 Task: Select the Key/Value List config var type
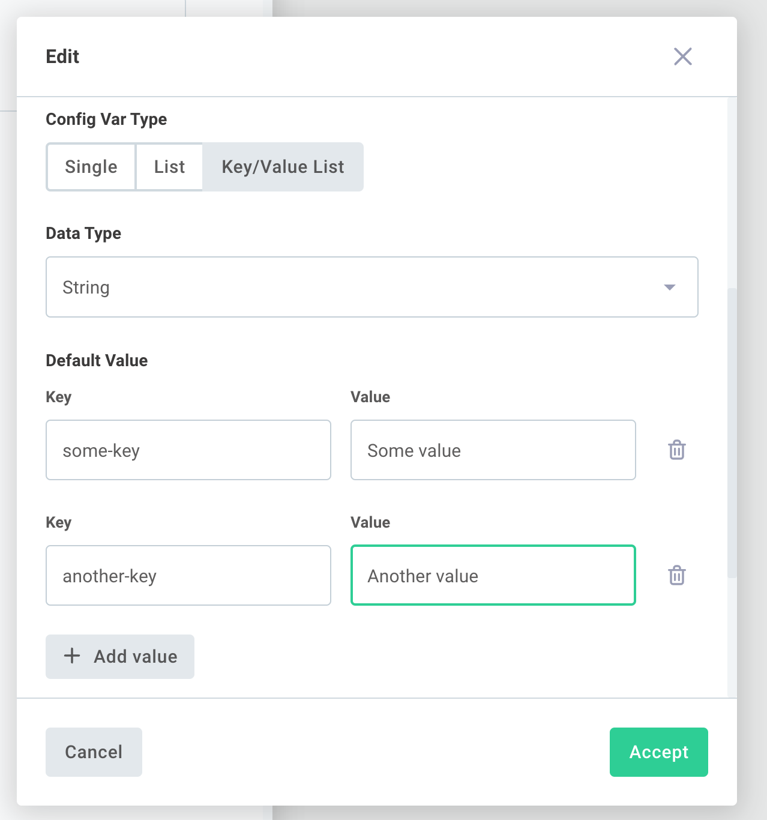[282, 167]
